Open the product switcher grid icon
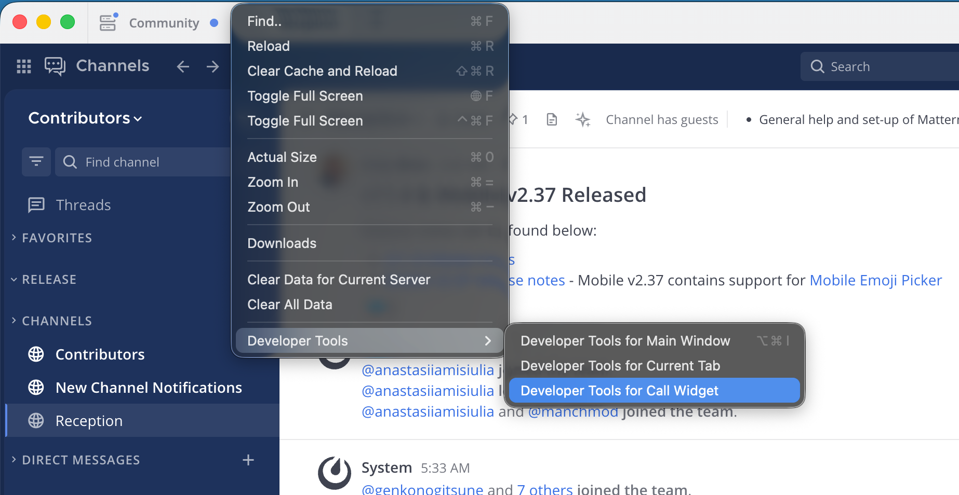The width and height of the screenshot is (959, 495). pyautogui.click(x=23, y=66)
